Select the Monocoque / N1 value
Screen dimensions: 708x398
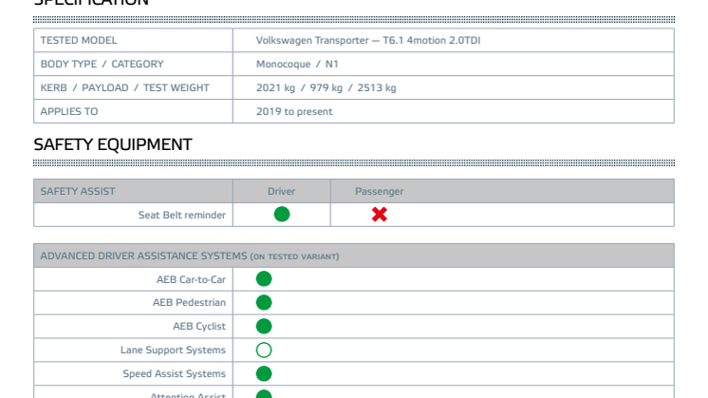tap(297, 65)
